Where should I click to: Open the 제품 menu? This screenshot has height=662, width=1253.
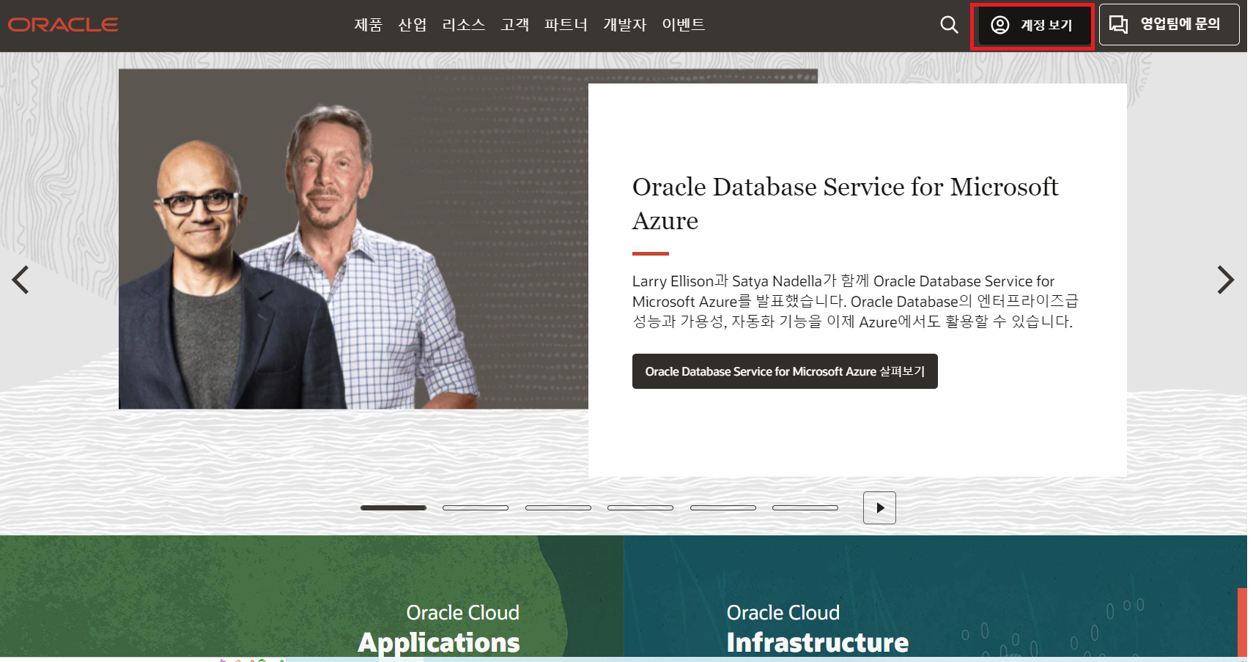pos(368,25)
